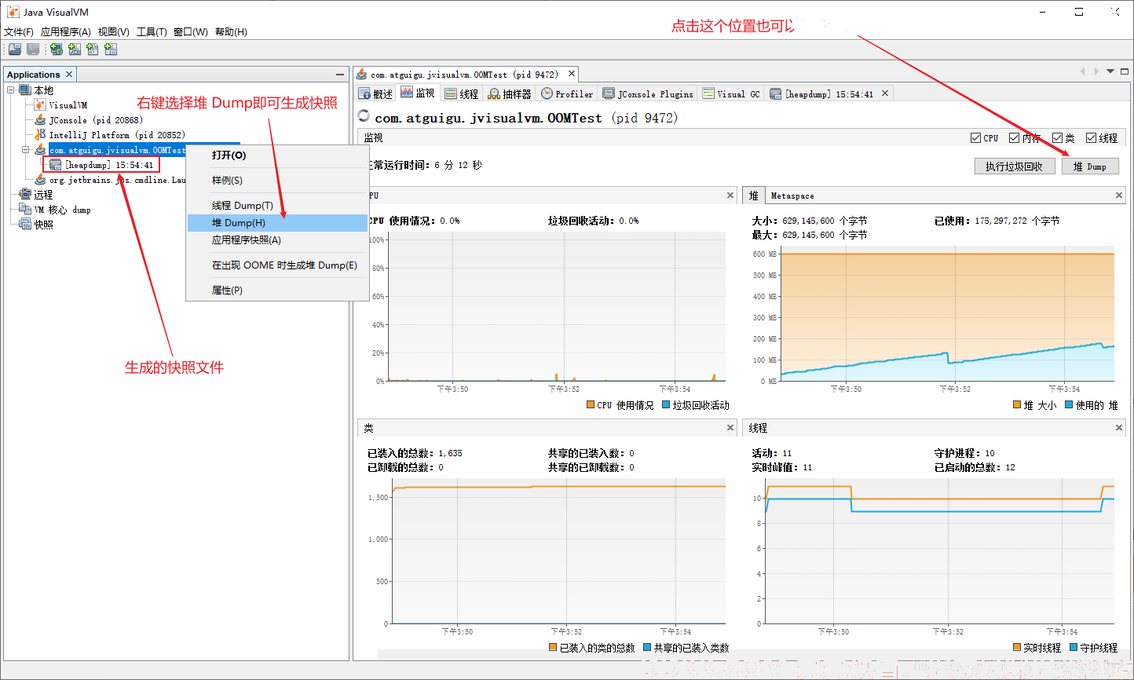The width and height of the screenshot is (1134, 680).
Task: Toggle 守护线程 legend checkbox
Action: pyautogui.click(x=1074, y=648)
